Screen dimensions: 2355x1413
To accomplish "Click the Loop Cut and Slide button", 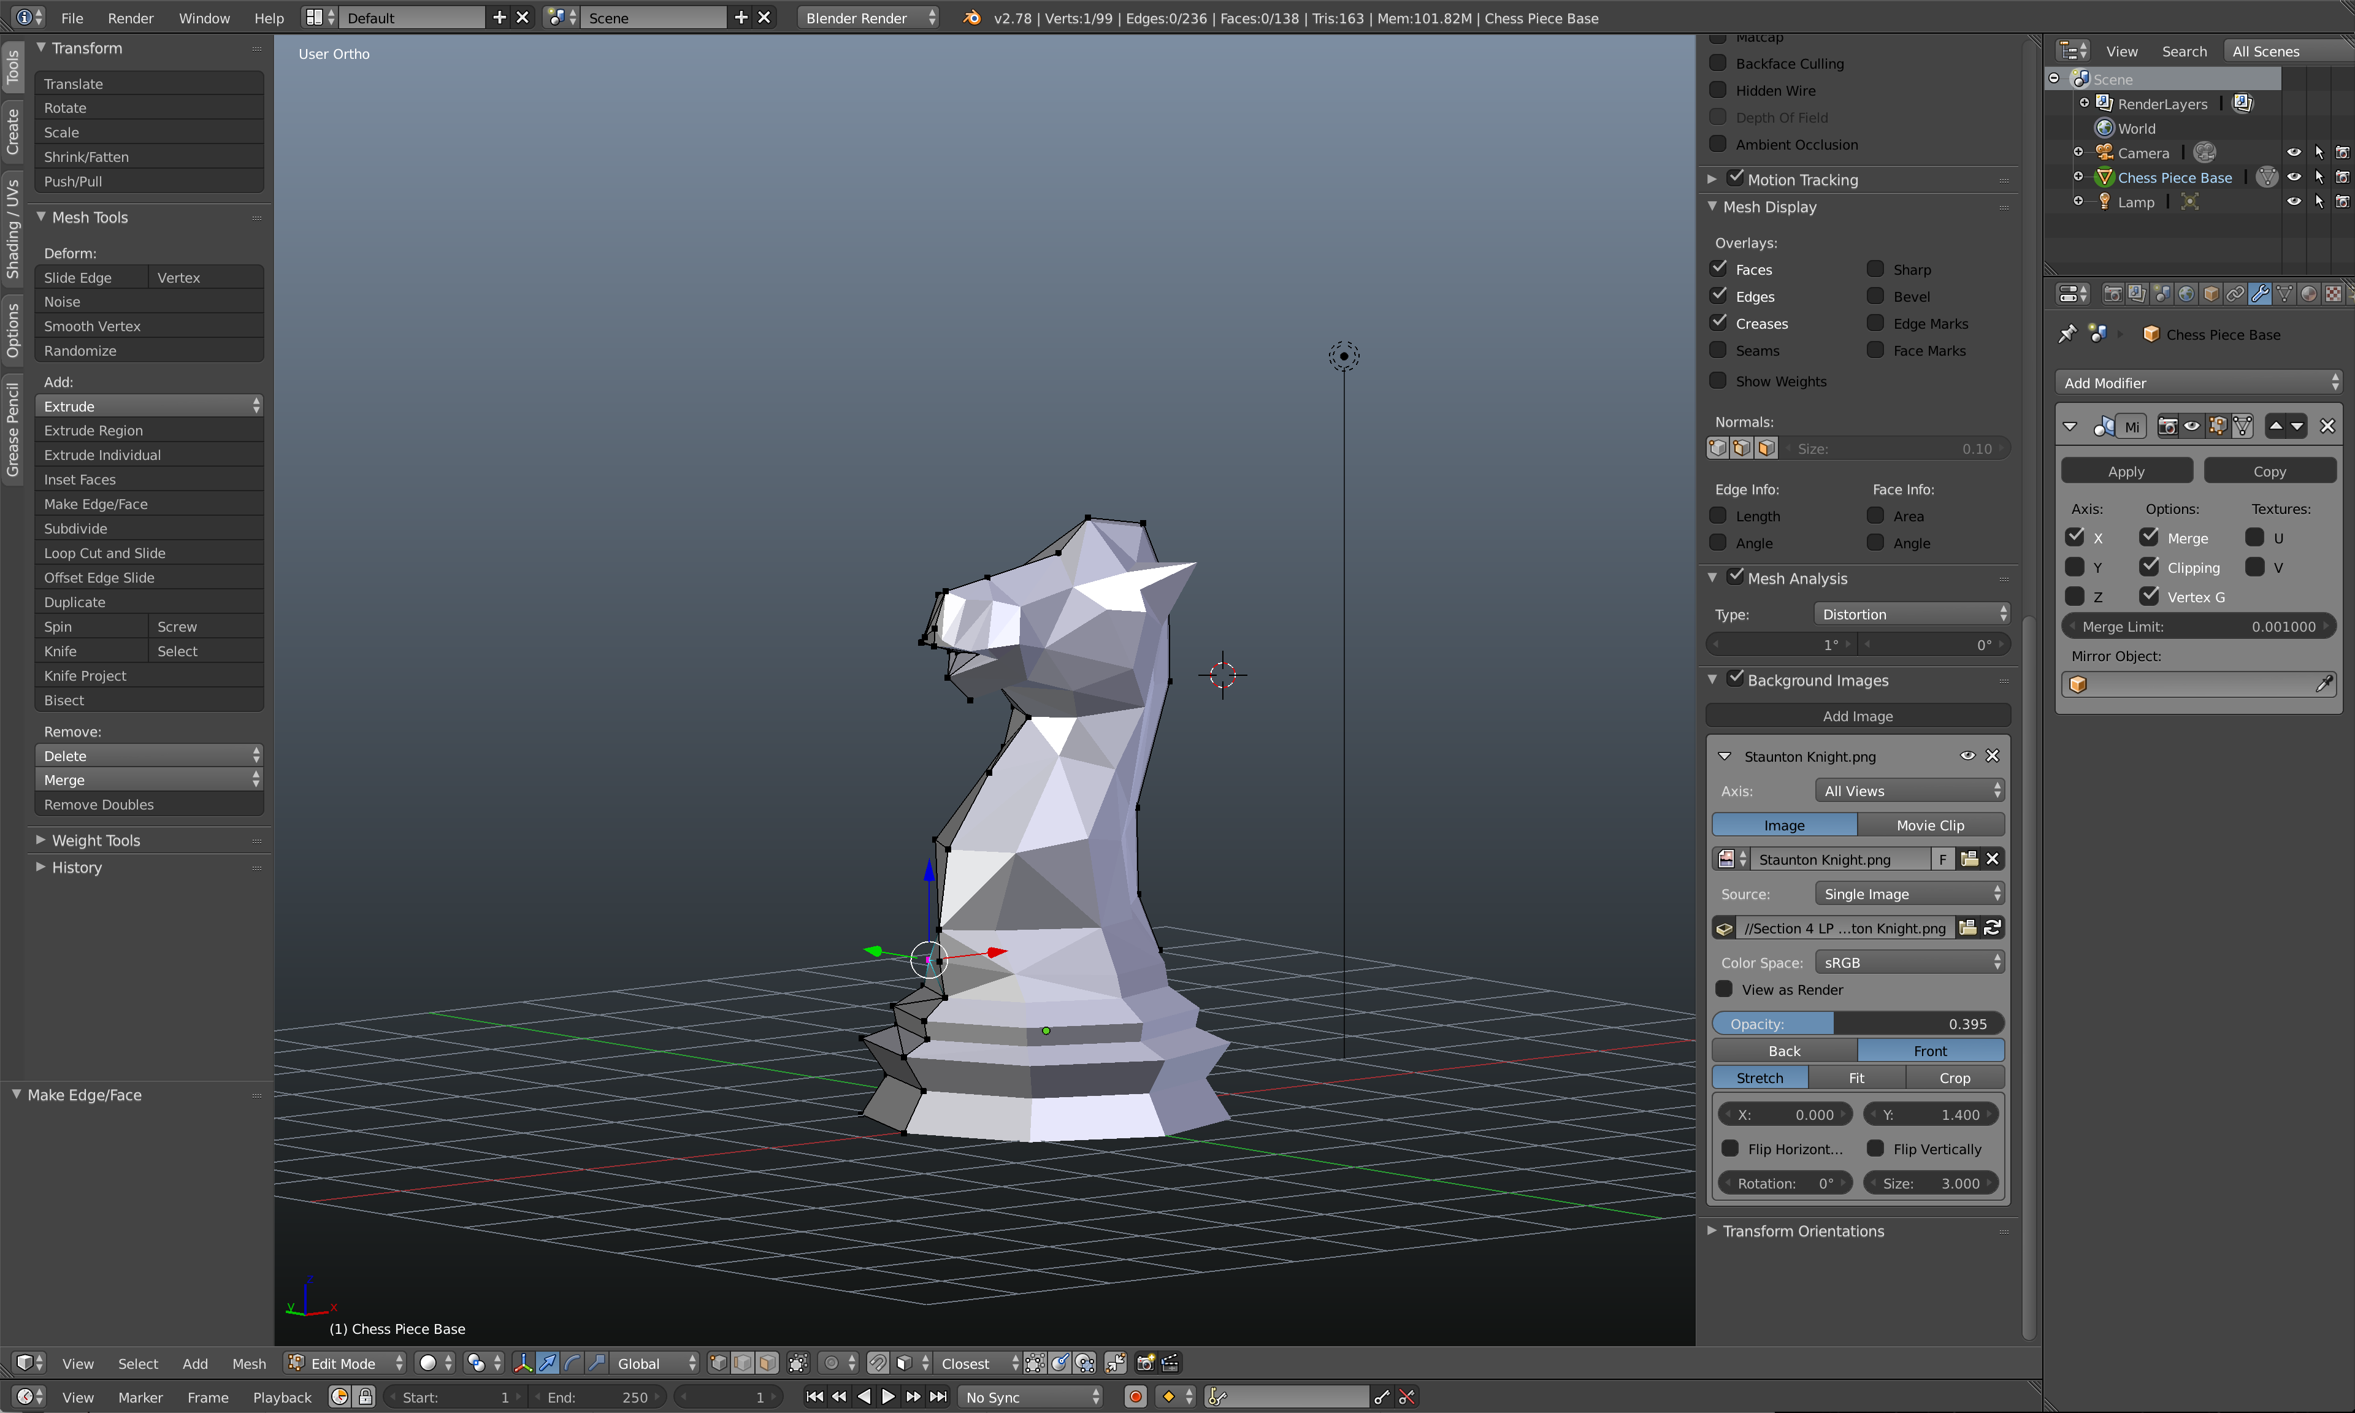I will 150,553.
